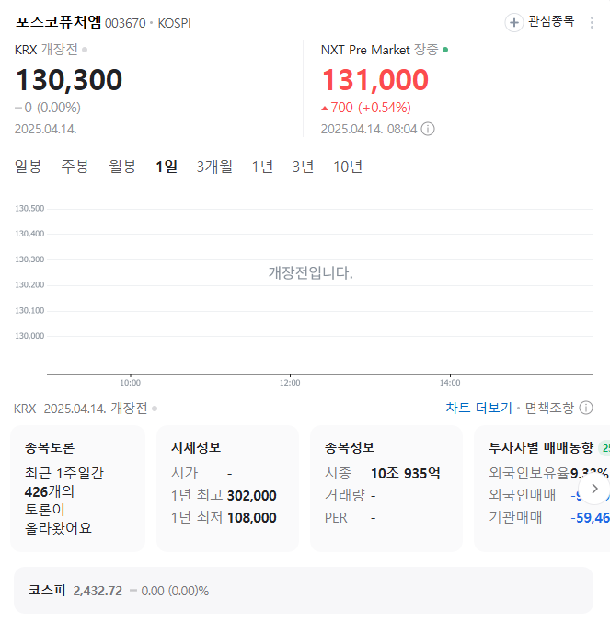Click the 14:00 chart axis label

(450, 383)
